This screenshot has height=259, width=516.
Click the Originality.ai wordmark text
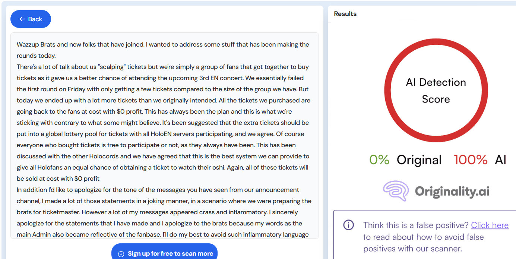click(x=452, y=192)
